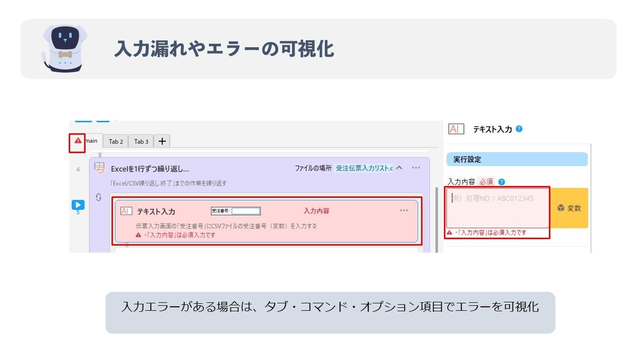Screen dimensions: 637x358
Task: Open help icon beside 入力内容 必須 label
Action: [x=502, y=182]
